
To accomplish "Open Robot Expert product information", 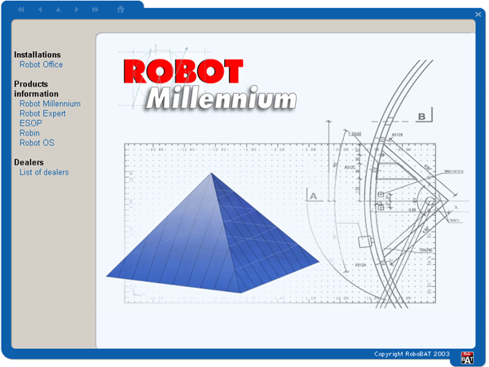I will (42, 113).
